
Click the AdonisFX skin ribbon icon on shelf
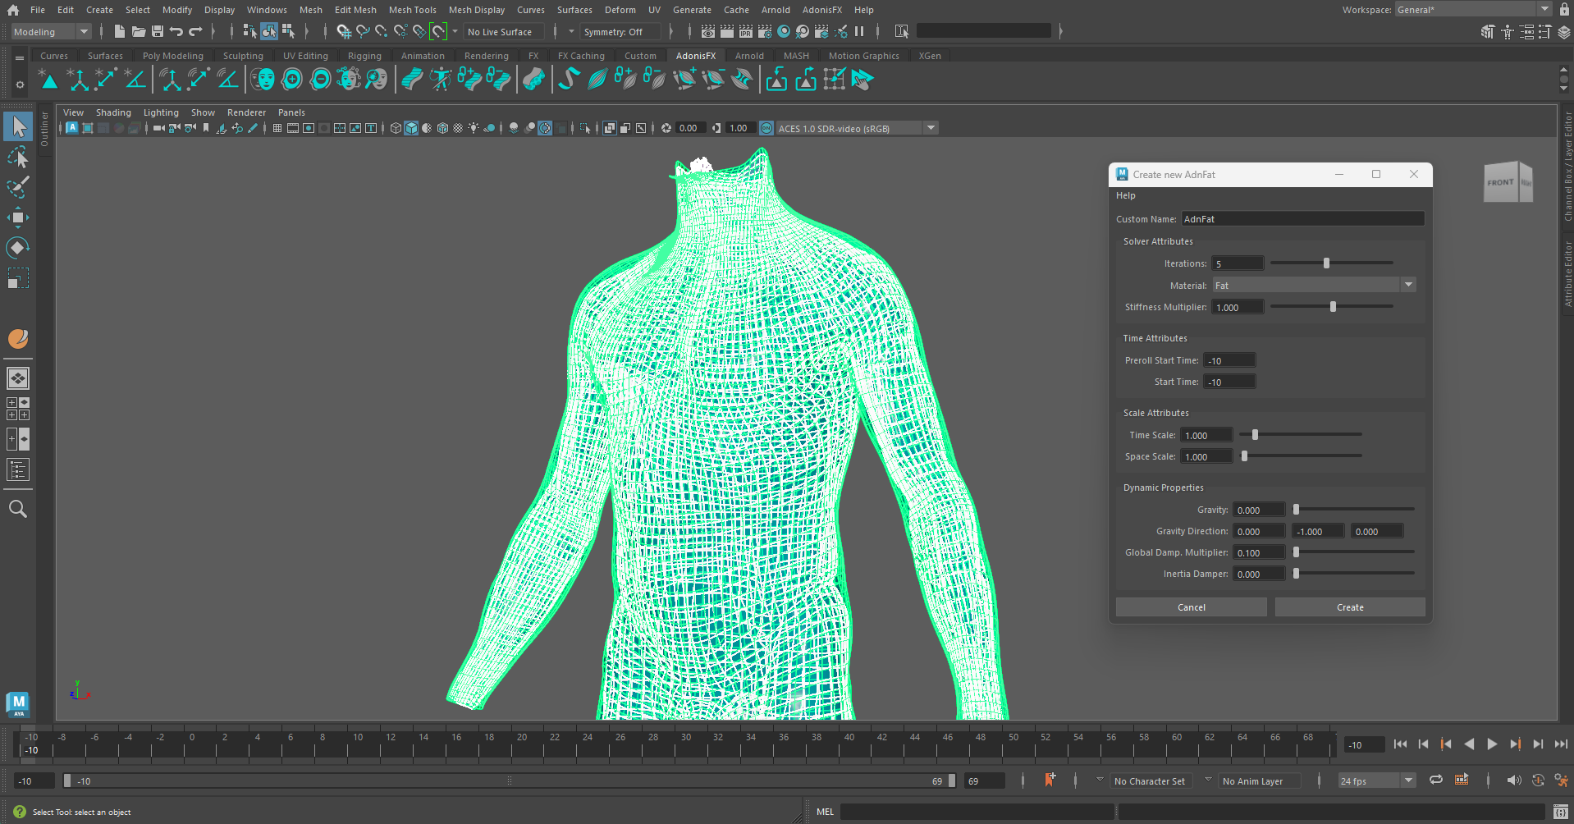tap(412, 80)
